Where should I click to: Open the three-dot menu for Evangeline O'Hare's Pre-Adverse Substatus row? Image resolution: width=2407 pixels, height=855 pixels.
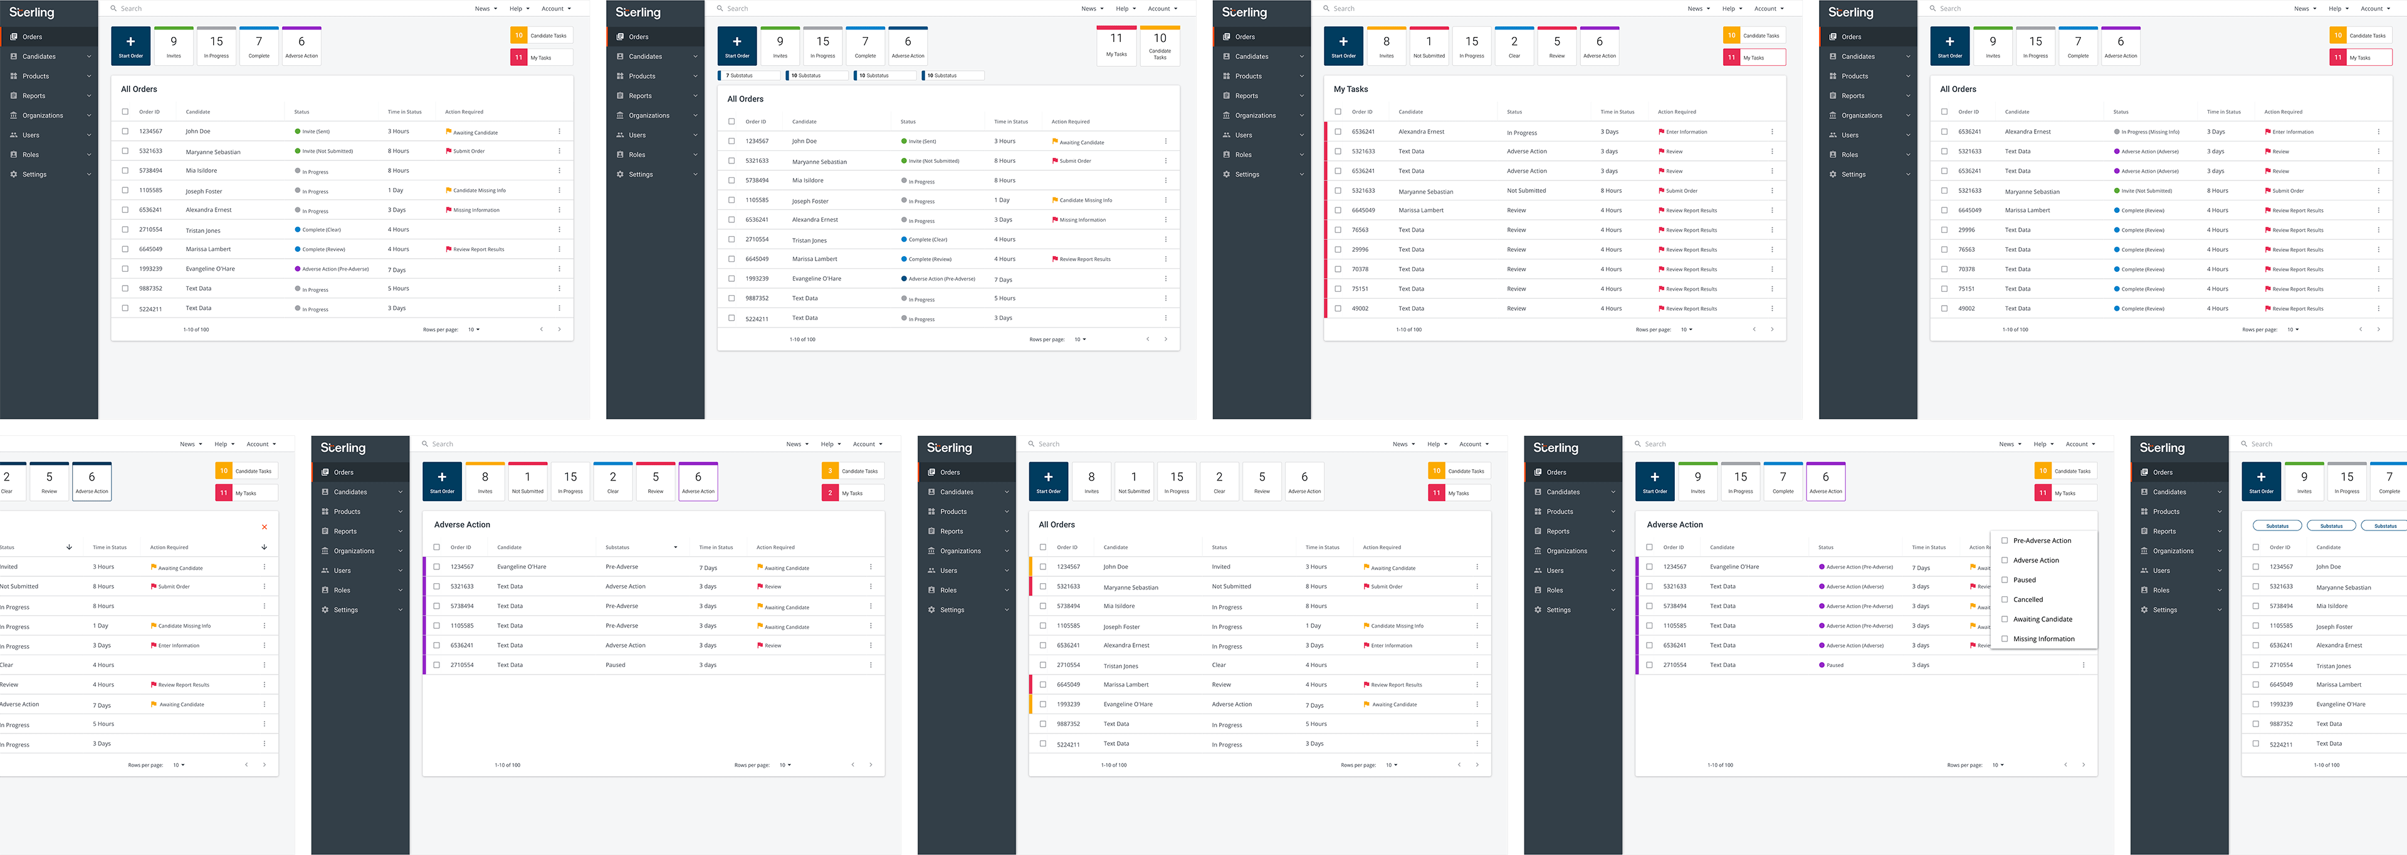click(x=870, y=567)
